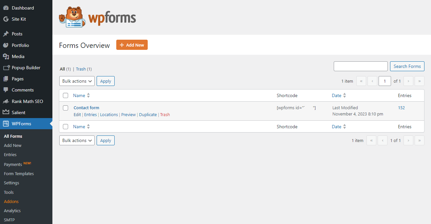Click the current page number field

(x=385, y=81)
